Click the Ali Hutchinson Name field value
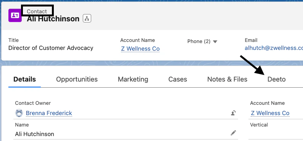The height and width of the screenshot is (141, 303). pos(35,134)
